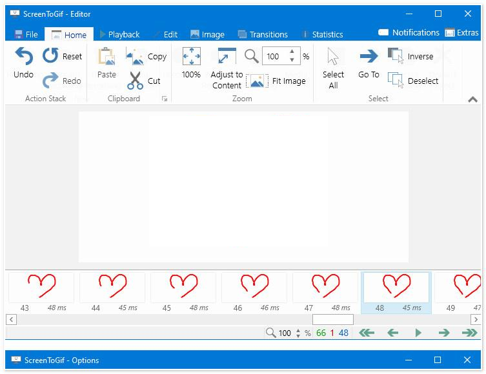Click the Undo arrow icon
486x374 pixels.
24,55
